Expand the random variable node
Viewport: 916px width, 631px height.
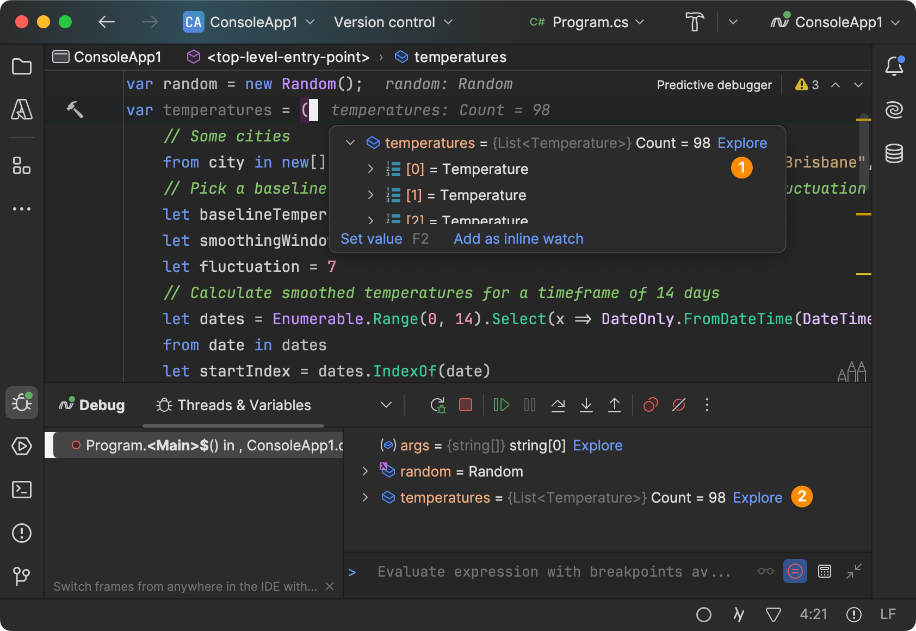[366, 472]
